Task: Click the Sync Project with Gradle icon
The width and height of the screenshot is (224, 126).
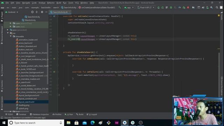Action: tap(203, 7)
